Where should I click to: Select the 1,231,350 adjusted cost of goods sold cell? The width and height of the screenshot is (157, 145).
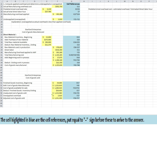click(x=57, y=98)
